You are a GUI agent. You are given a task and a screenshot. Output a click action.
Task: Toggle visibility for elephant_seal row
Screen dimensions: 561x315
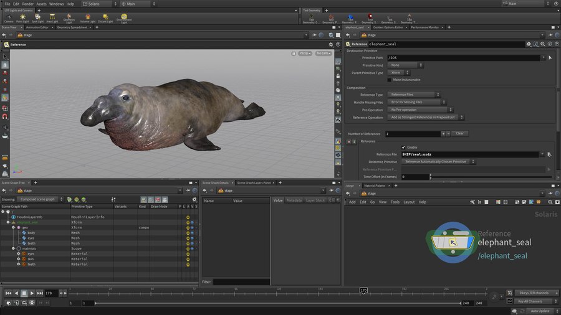[x=192, y=222]
